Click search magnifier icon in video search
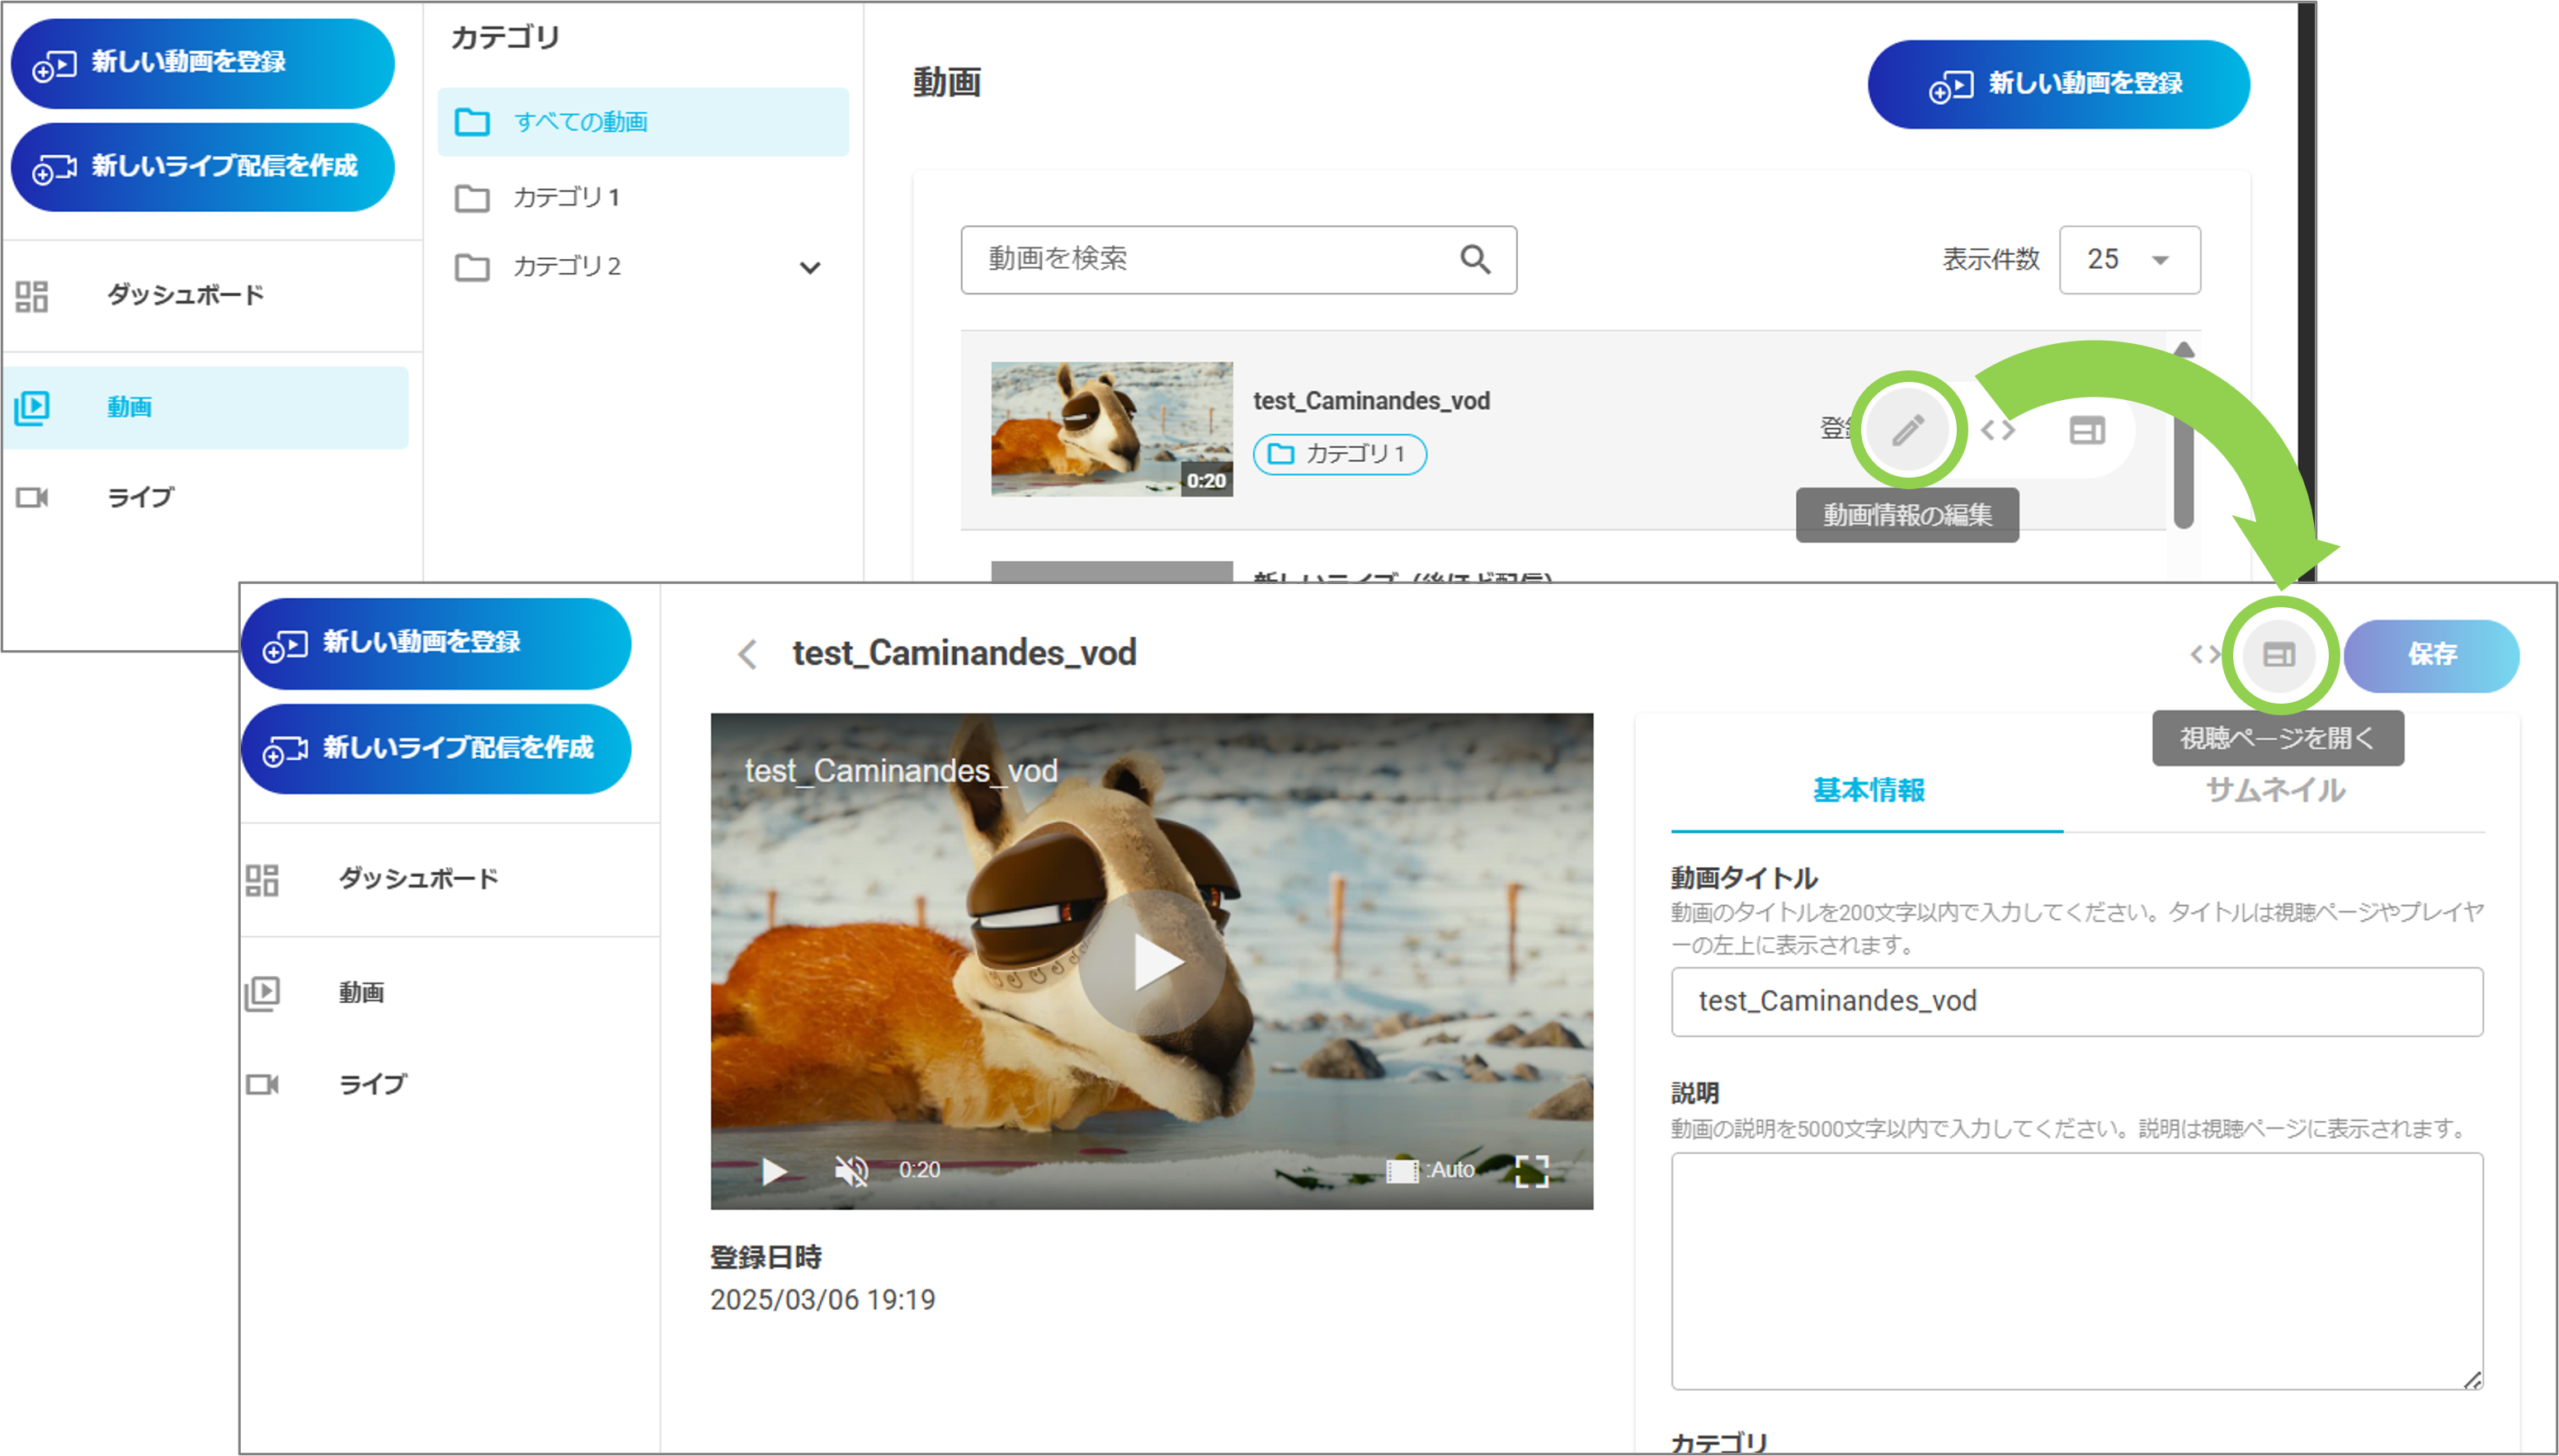Screen dimensions: 2559x1456 1475,259
